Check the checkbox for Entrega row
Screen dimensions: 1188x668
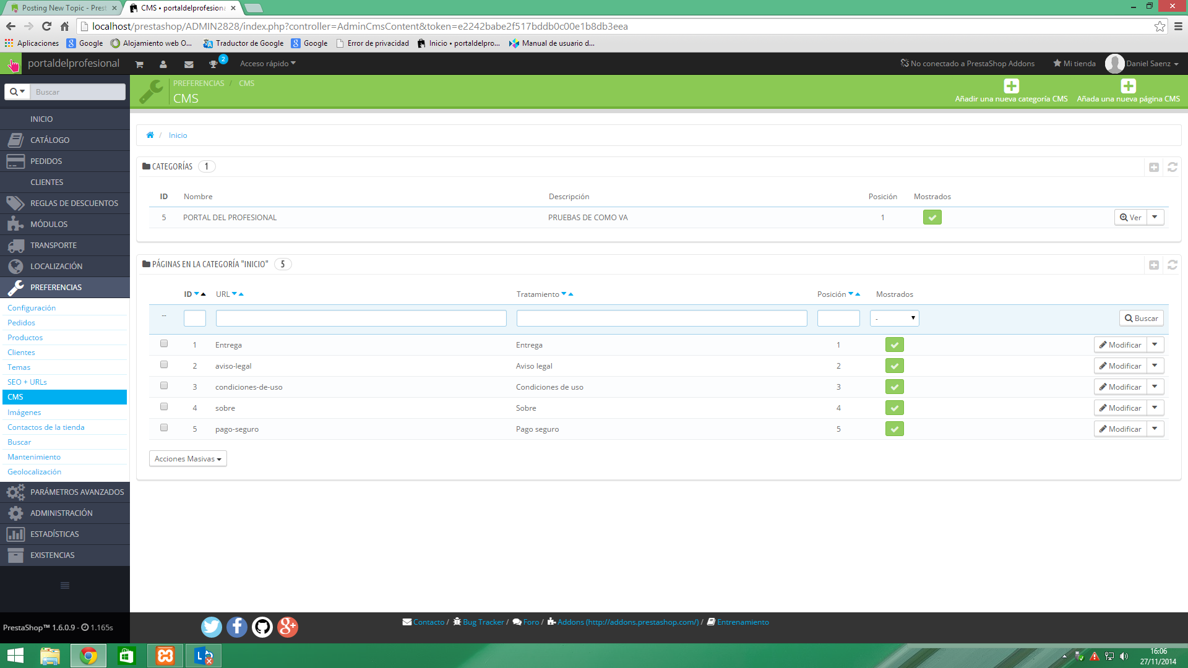(x=164, y=344)
